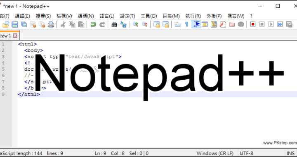Open the 巨集(M) menu
The height and width of the screenshot is (157, 297).
171,16
